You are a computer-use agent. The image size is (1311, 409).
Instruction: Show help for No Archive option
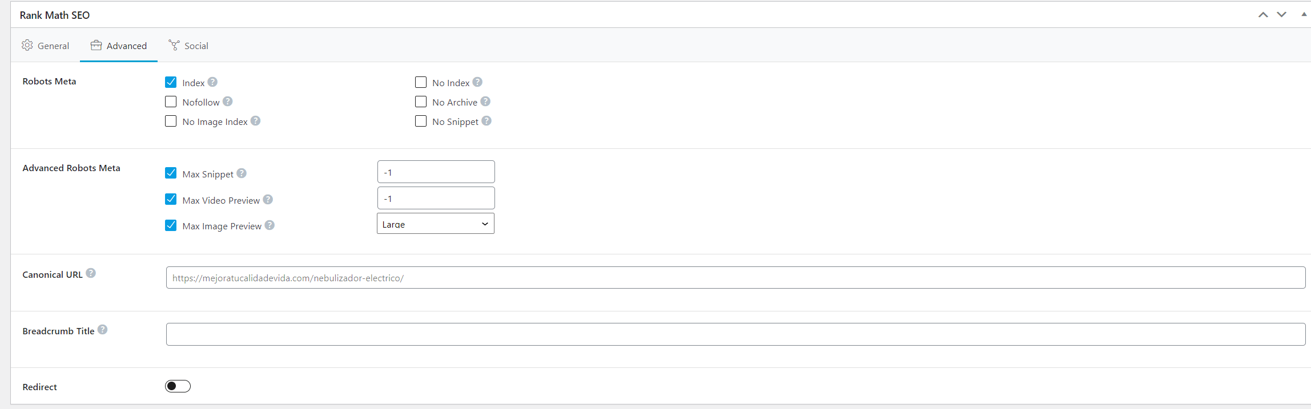(x=485, y=102)
